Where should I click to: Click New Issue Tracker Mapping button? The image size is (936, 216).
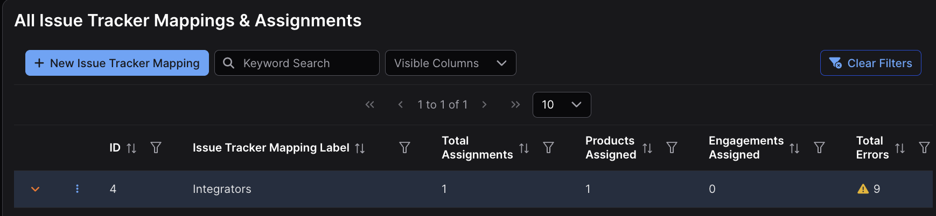(x=117, y=63)
